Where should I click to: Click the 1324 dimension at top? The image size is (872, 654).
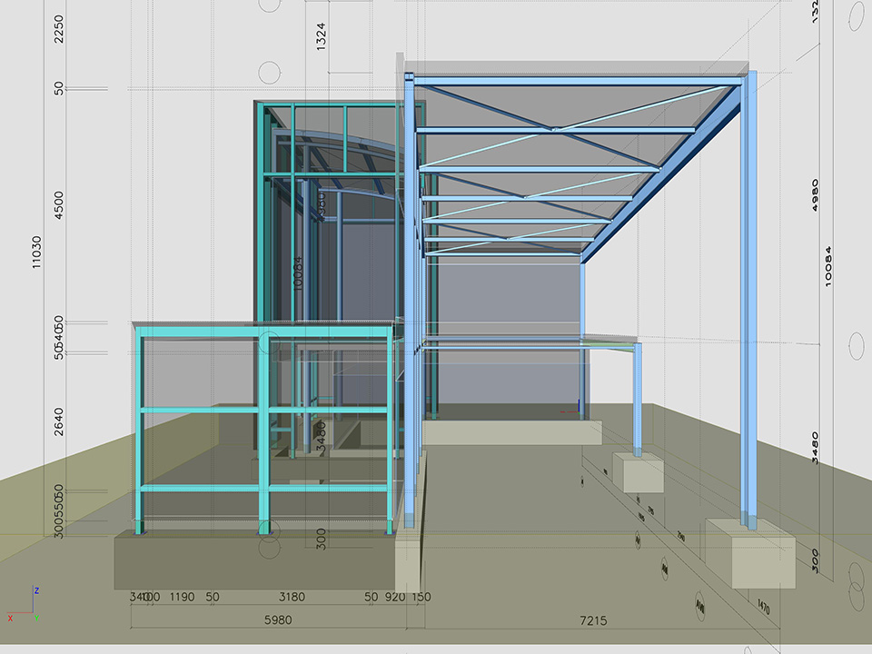pyautogui.click(x=322, y=37)
